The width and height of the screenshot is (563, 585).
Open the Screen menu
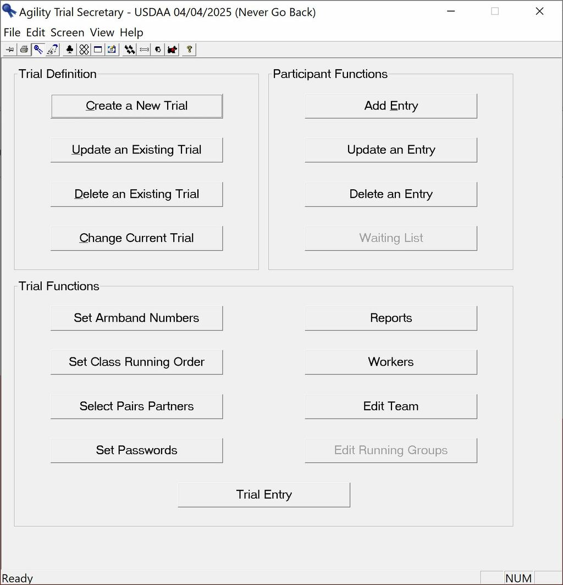(67, 32)
